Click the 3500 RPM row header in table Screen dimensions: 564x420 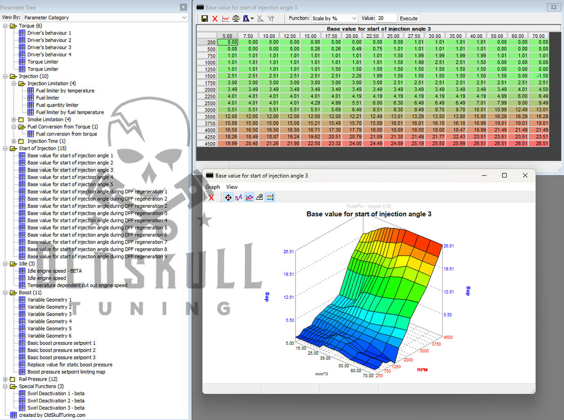coord(207,116)
